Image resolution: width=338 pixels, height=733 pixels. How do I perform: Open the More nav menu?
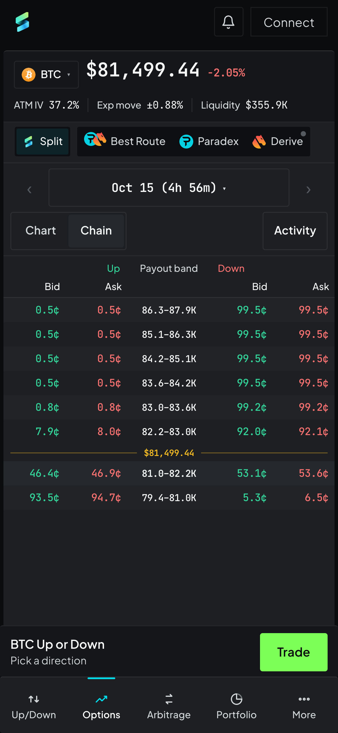coord(304,706)
